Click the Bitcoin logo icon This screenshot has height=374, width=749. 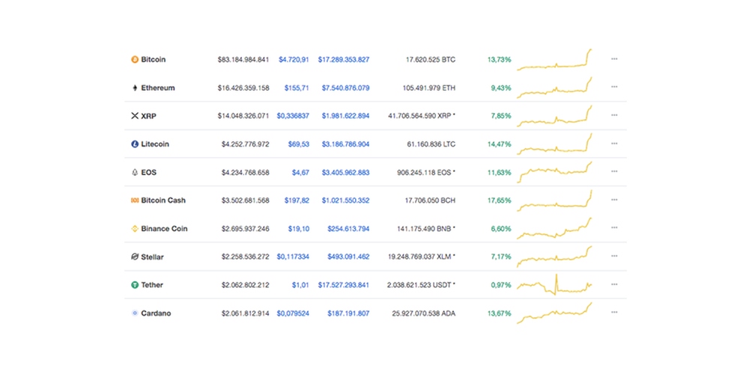135,59
